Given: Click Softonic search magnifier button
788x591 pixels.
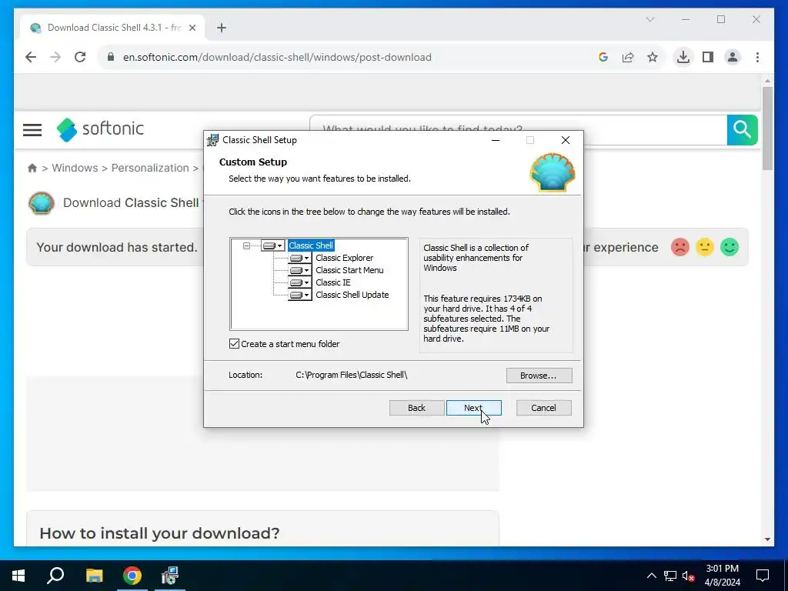Looking at the screenshot, I should (743, 129).
